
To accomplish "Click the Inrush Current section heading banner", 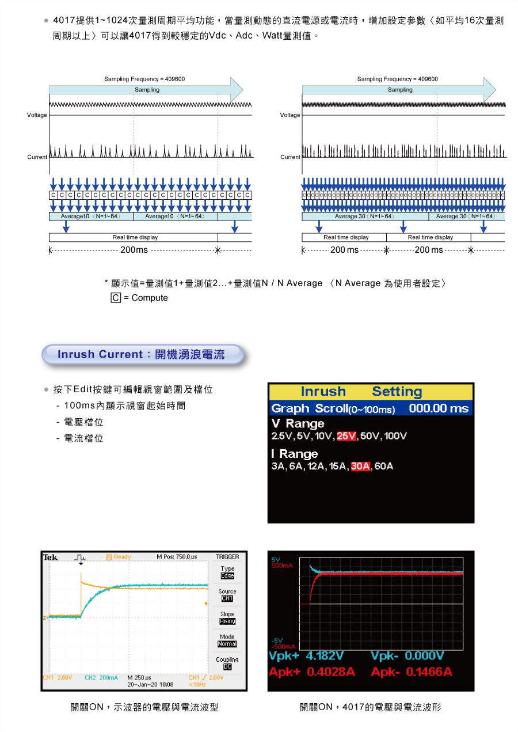I will 143,355.
